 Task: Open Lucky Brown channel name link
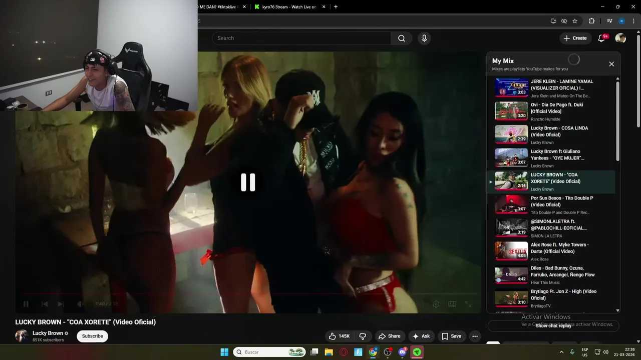point(48,333)
